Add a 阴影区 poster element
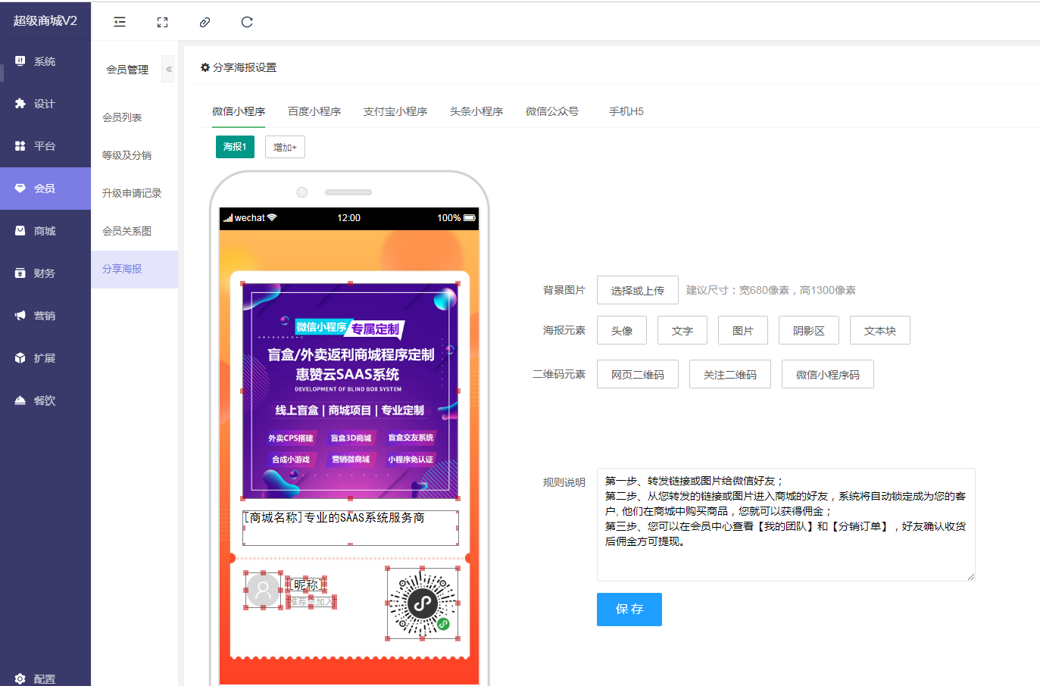Viewport: 1040px width, 686px height. click(x=809, y=330)
